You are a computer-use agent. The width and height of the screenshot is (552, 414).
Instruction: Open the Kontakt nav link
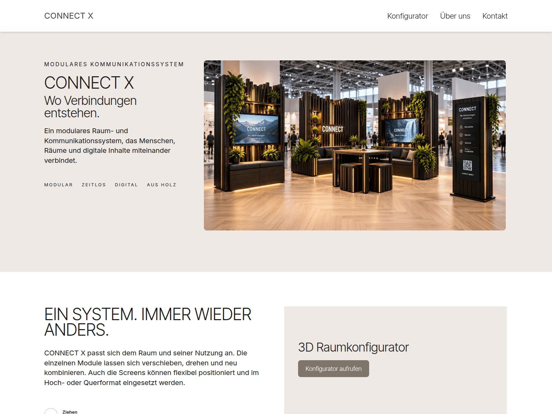495,16
